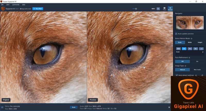Open the Help menu

(24, 5)
